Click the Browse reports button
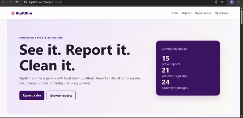Viewport: 243px width, 118px height. (x=61, y=96)
